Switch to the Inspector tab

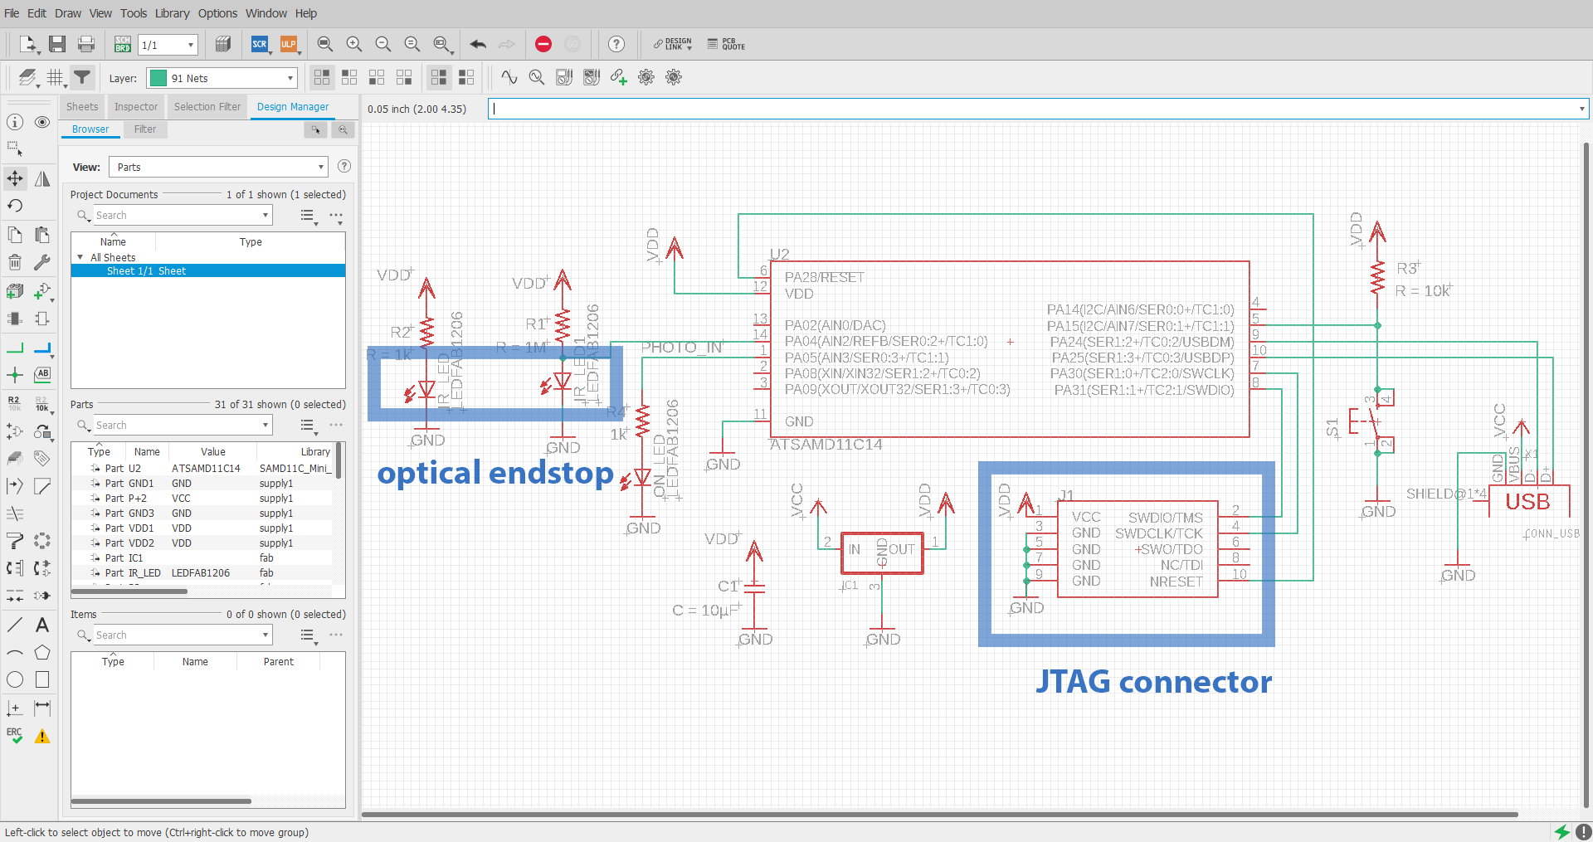pos(136,106)
